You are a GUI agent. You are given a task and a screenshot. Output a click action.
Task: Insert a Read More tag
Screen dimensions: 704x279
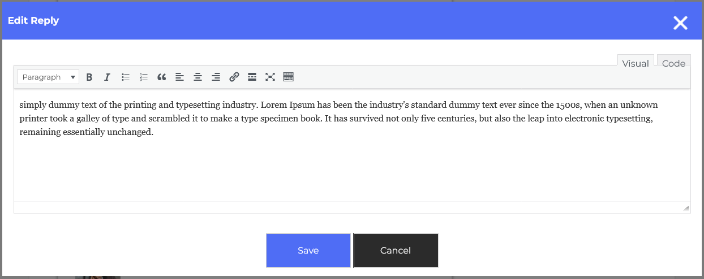click(x=252, y=77)
